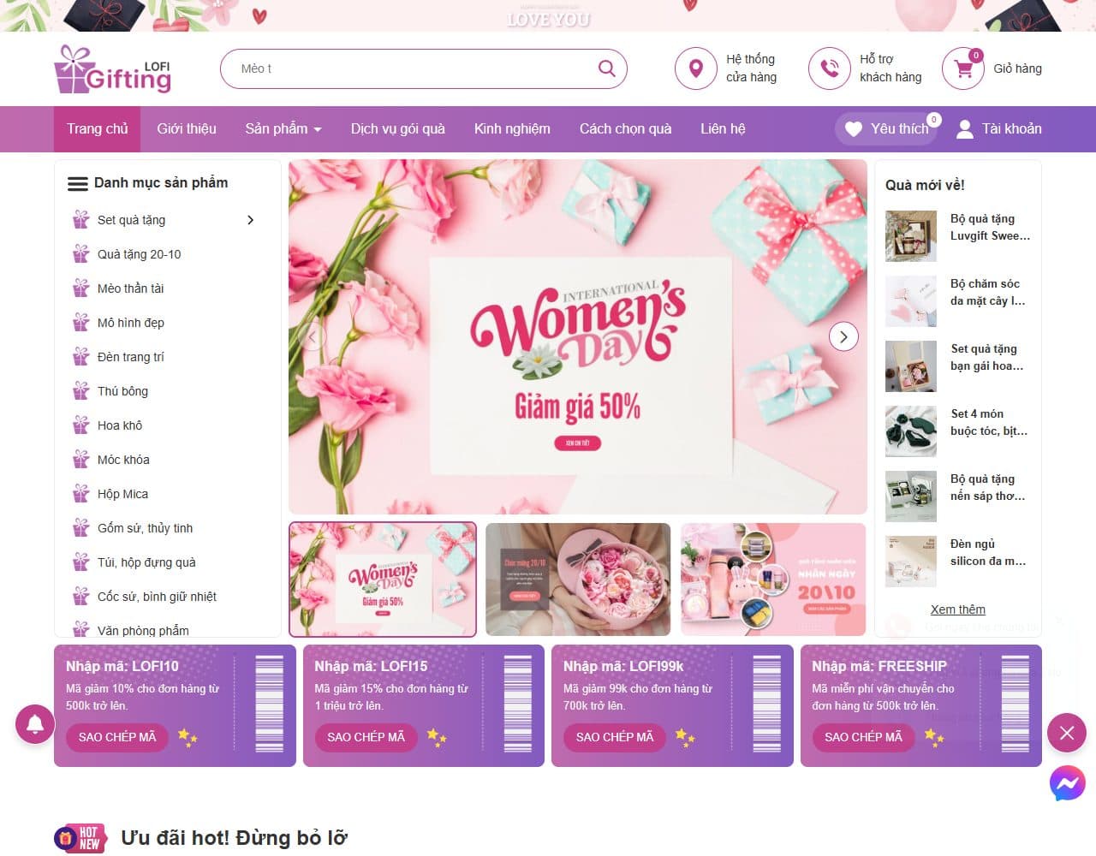1096x856 pixels.
Task: Open Kinh nghiệm menu item
Action: pyautogui.click(x=512, y=128)
